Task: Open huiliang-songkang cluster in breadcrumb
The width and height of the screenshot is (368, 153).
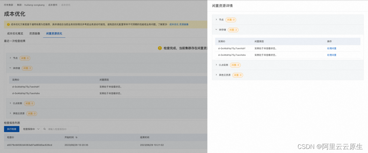Action: pos(34,5)
